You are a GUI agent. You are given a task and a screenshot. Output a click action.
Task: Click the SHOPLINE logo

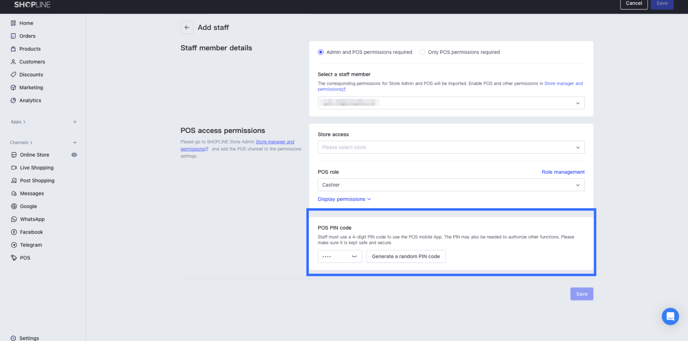click(x=32, y=5)
